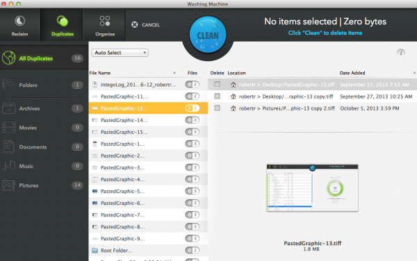Select the Movies category icon

[9, 128]
